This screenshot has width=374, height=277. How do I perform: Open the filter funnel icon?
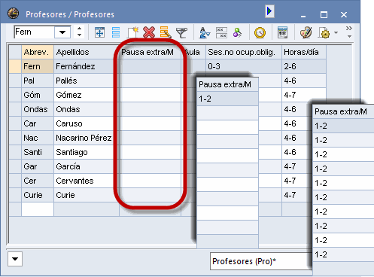coord(181,33)
